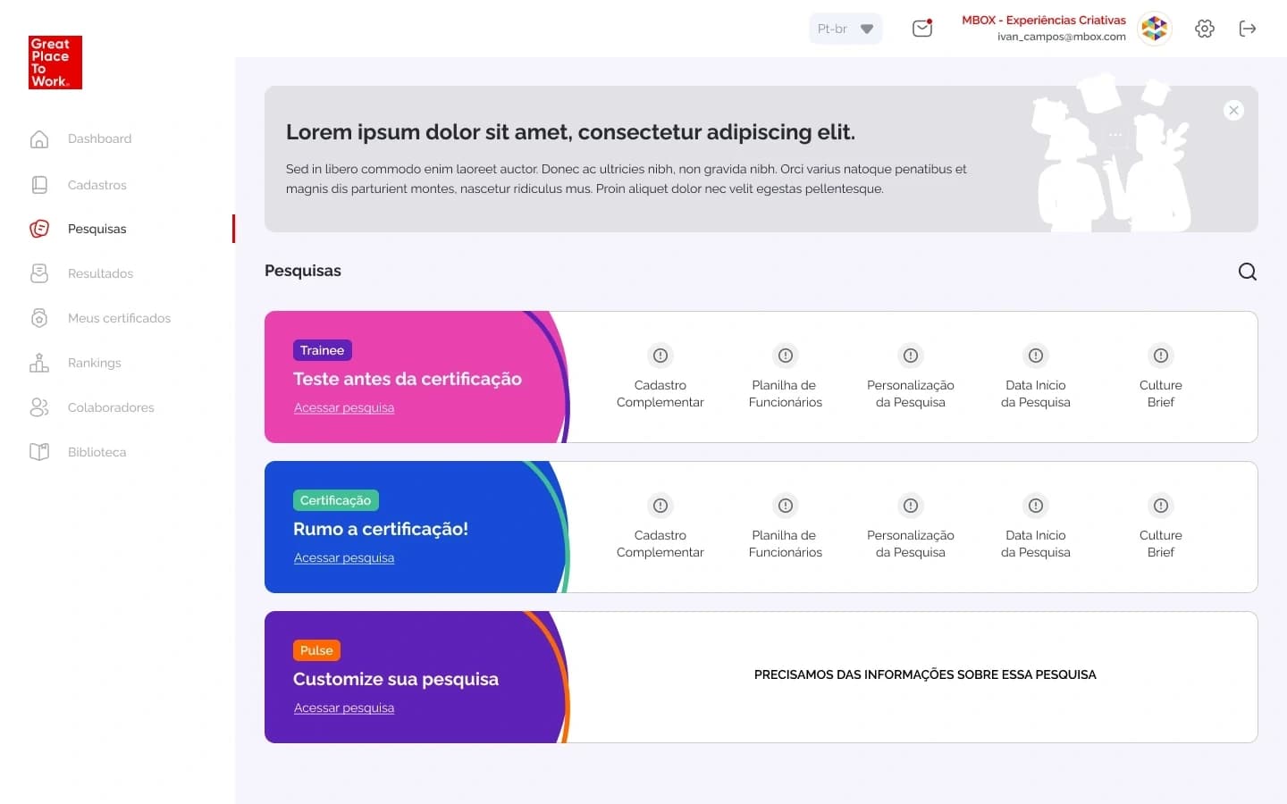1287x804 pixels.
Task: Click Certificação row Cadastro Complementar status icon
Action: pos(660,506)
